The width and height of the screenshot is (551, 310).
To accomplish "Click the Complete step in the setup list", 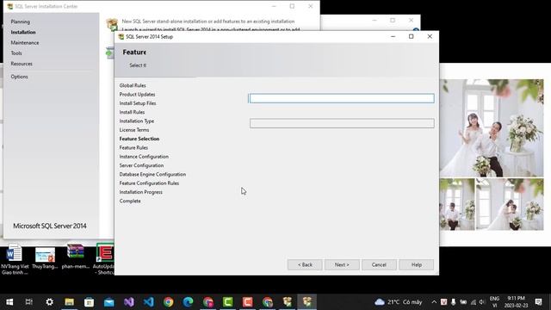I will click(130, 201).
